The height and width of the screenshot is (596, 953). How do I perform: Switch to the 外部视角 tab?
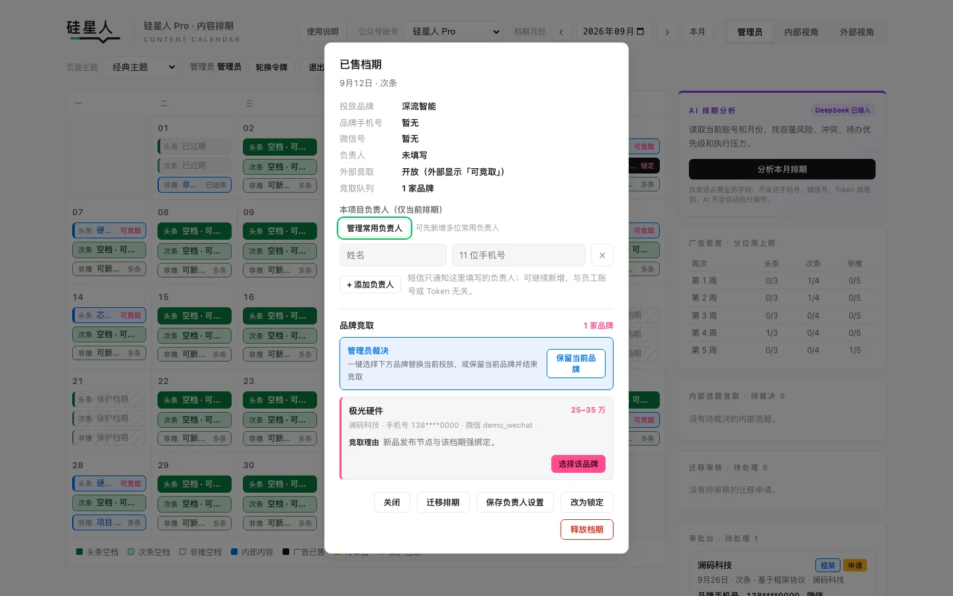click(856, 32)
